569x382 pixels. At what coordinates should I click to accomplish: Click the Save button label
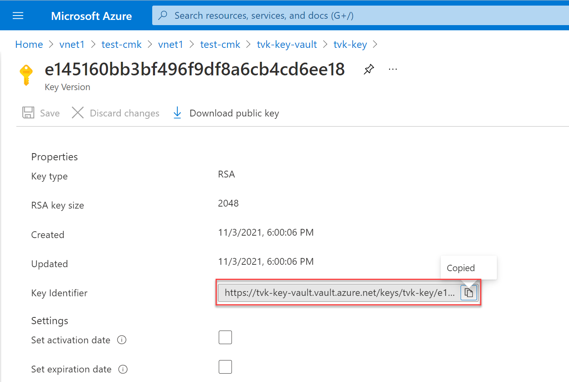[x=50, y=113]
